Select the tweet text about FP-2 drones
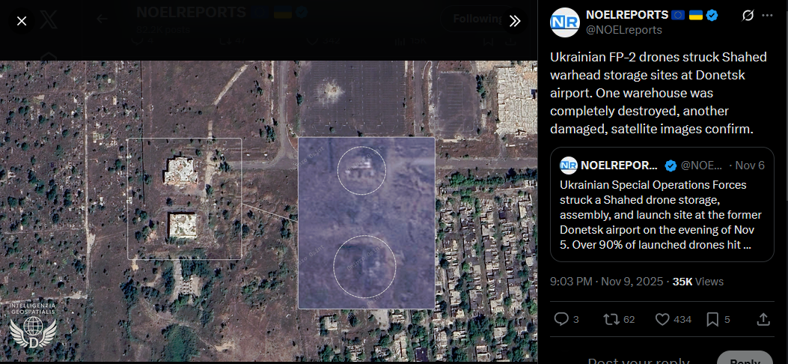 659,93
